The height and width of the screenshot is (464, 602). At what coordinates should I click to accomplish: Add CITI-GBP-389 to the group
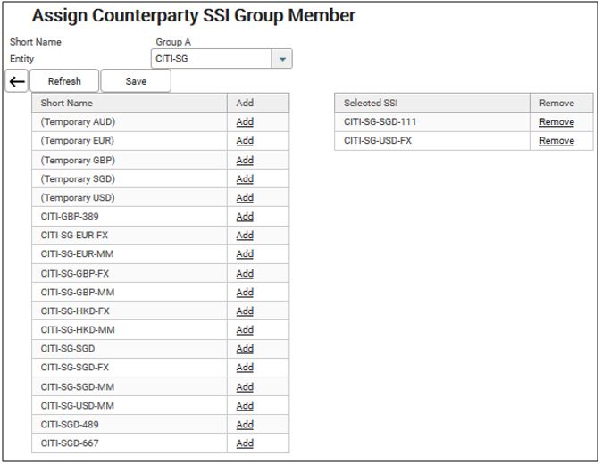245,217
